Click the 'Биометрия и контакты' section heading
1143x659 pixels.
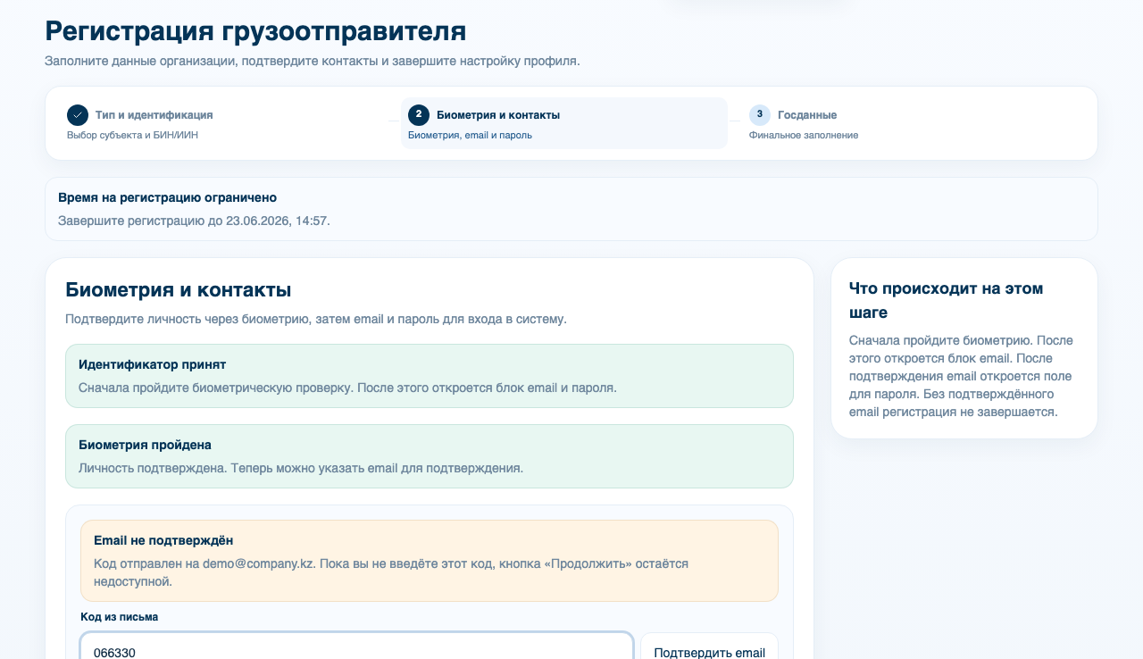(x=178, y=289)
